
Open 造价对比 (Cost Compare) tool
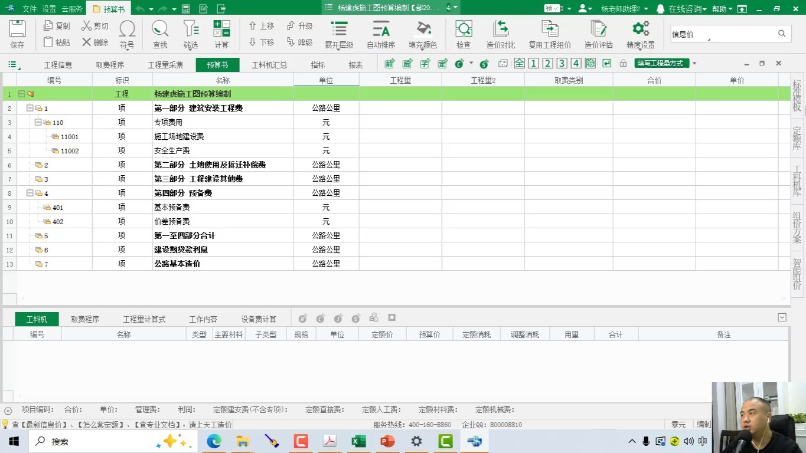point(501,34)
